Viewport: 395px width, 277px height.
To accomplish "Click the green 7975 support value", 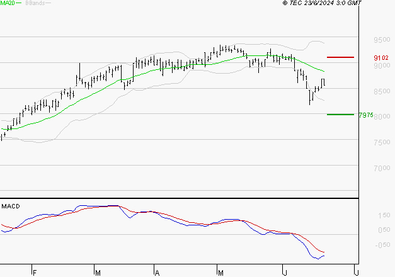I will coord(366,115).
